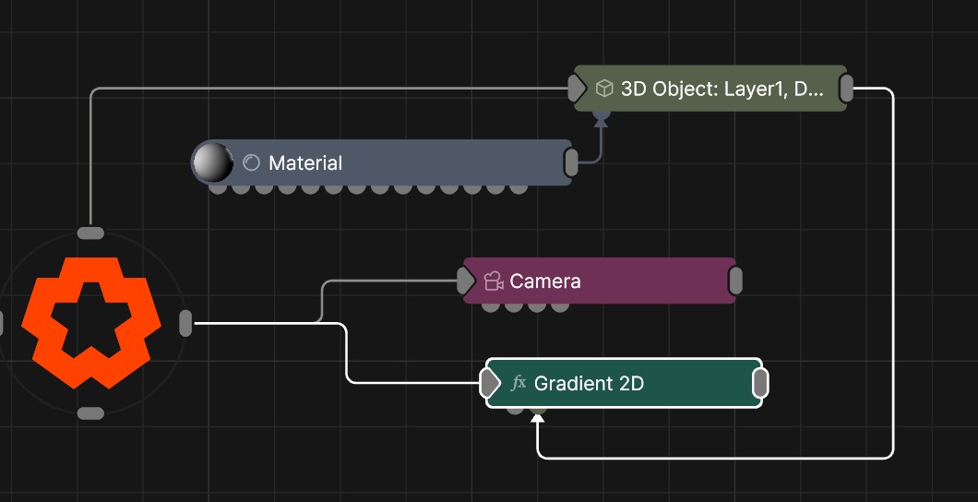Click the Gradient 2D node's left input port
The image size is (978, 502).
(x=490, y=383)
